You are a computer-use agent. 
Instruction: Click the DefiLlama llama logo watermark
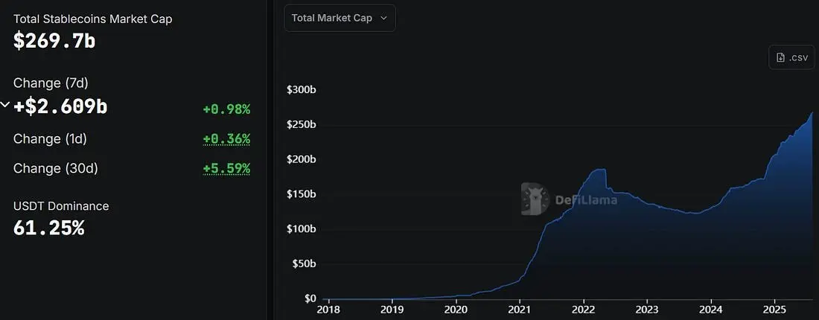point(535,199)
